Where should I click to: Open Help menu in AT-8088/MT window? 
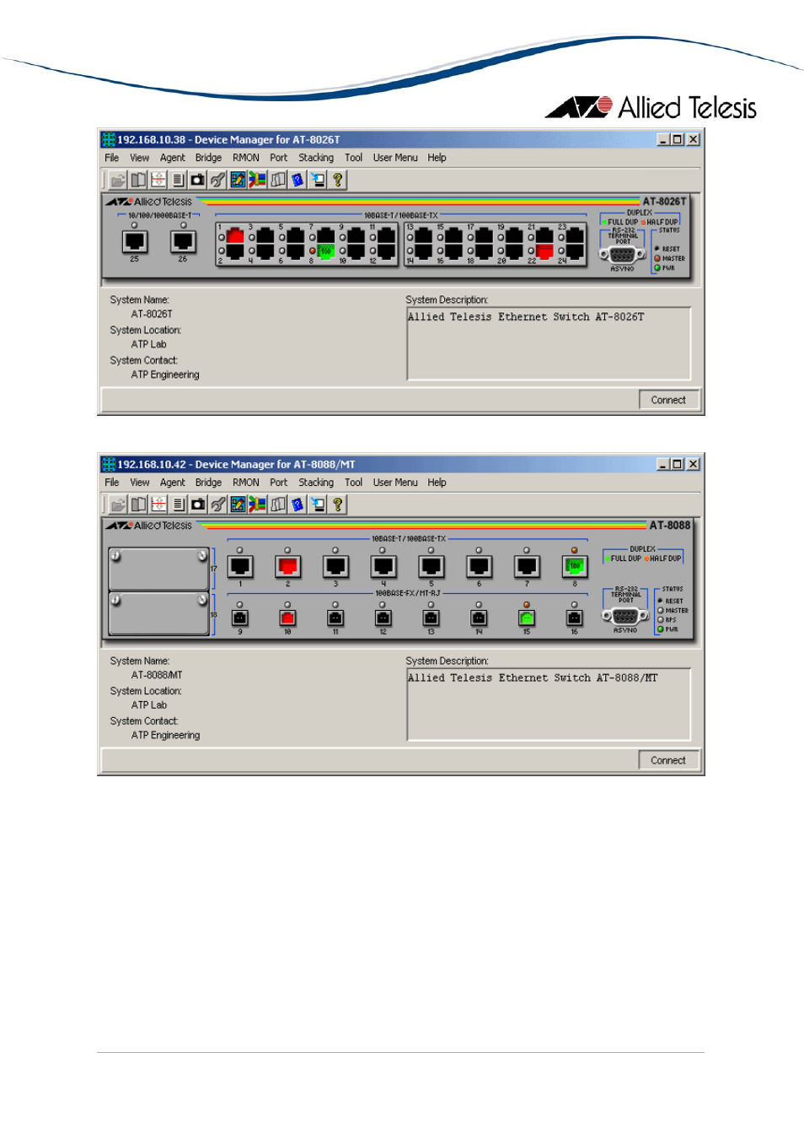437,483
